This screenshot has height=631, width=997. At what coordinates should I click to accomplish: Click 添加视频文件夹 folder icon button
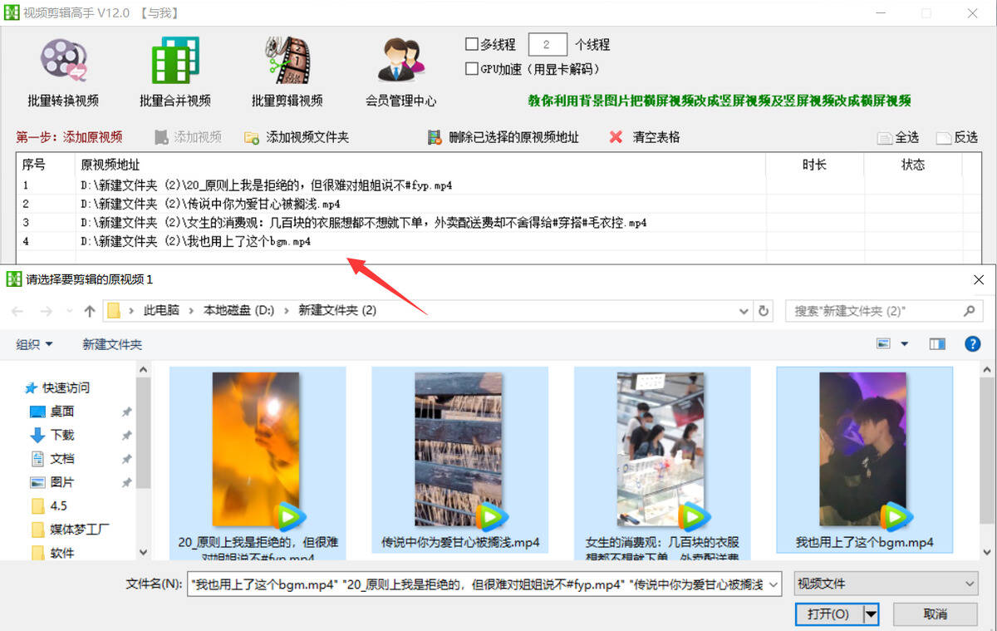pyautogui.click(x=252, y=138)
